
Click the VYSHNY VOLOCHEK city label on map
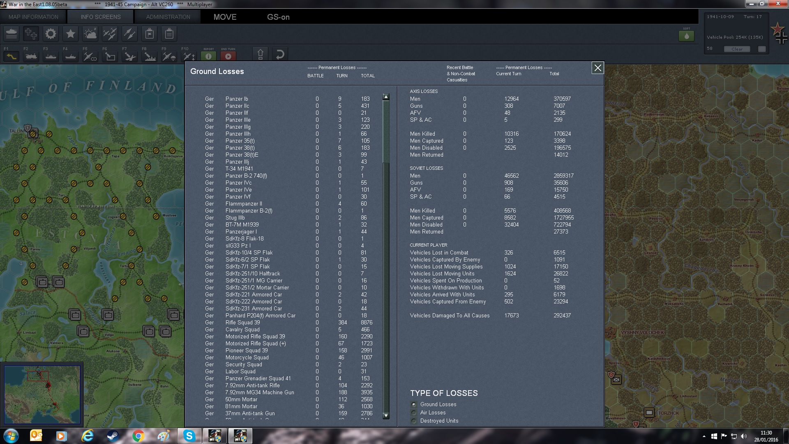click(642, 333)
